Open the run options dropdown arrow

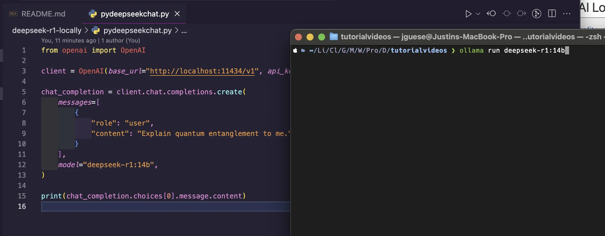478,14
